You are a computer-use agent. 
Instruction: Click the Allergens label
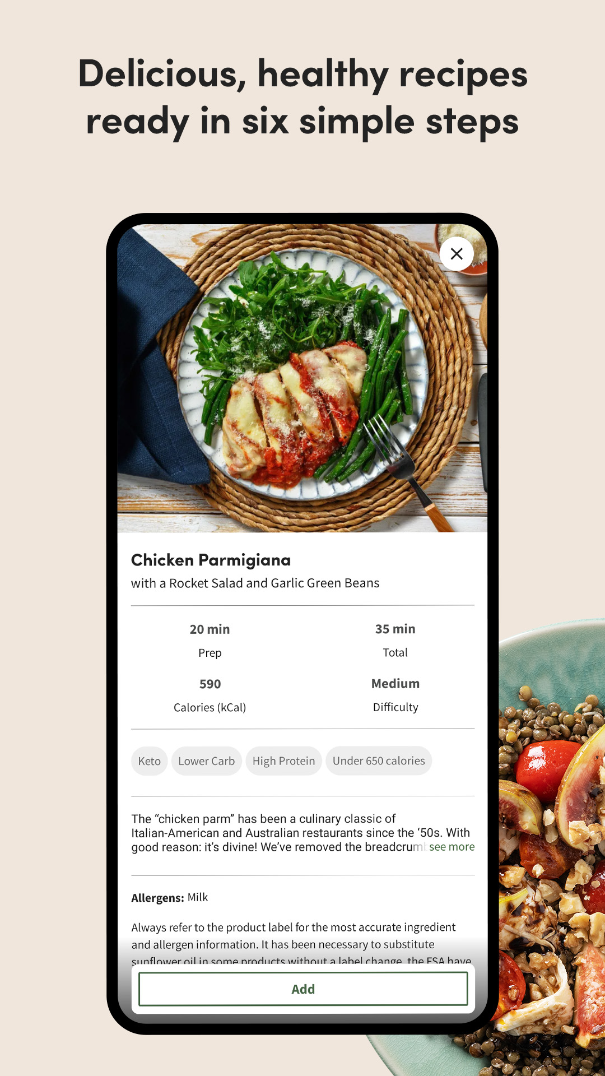click(x=157, y=898)
